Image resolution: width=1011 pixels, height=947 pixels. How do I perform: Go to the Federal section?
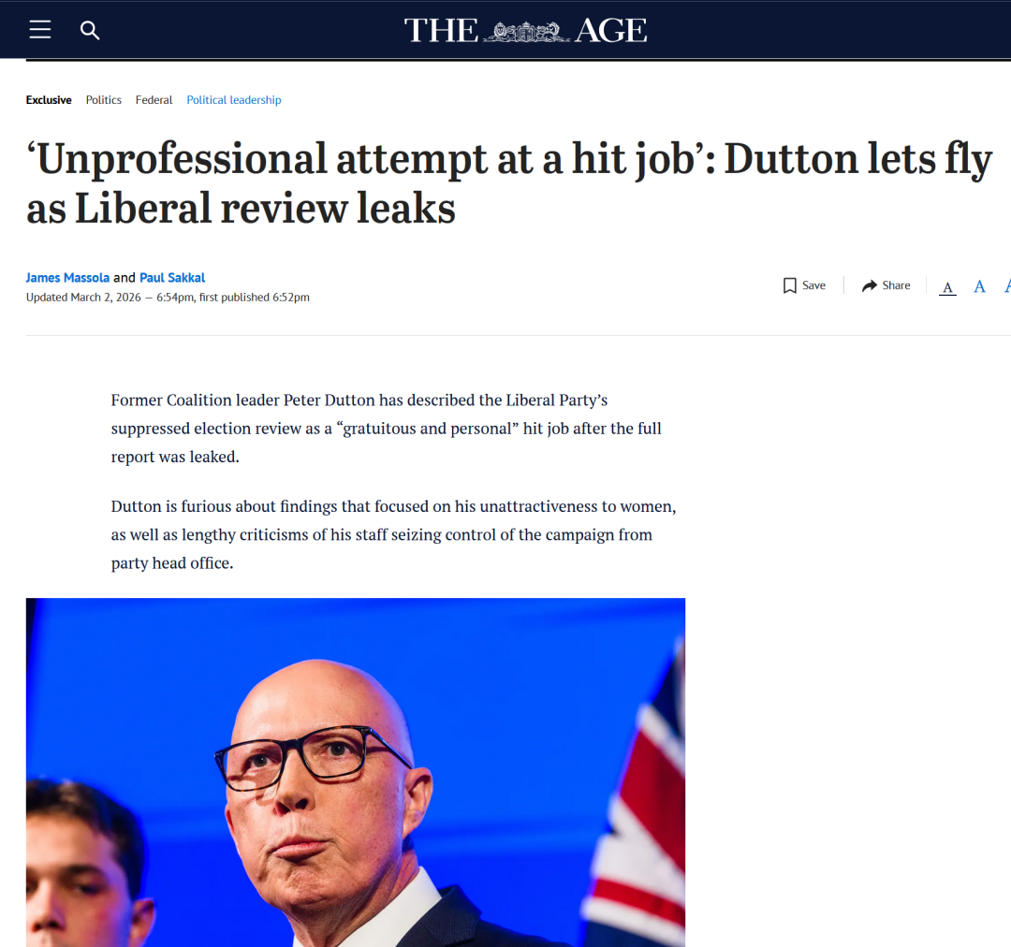pos(154,100)
